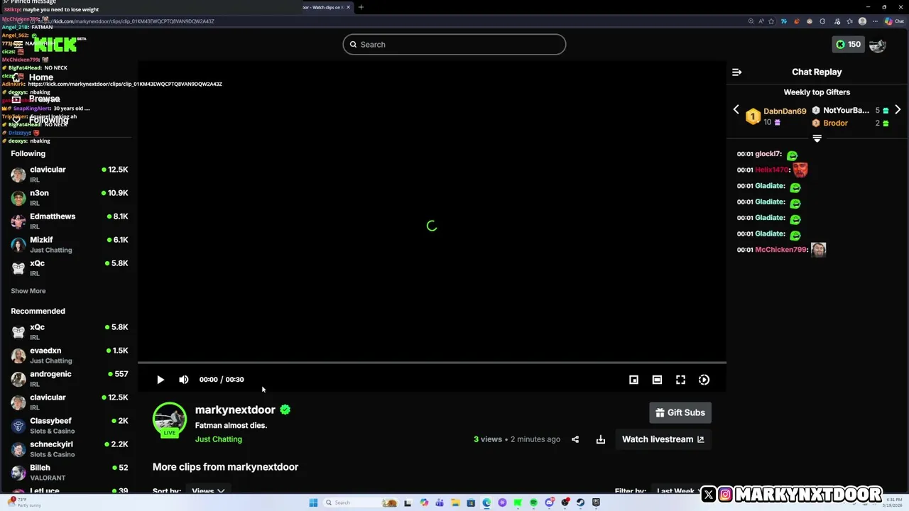Click the taskbar clock and date
The image size is (909, 511).
click(x=892, y=502)
